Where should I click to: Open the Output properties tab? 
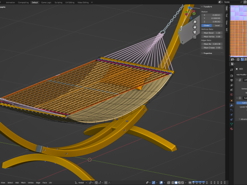[232, 80]
